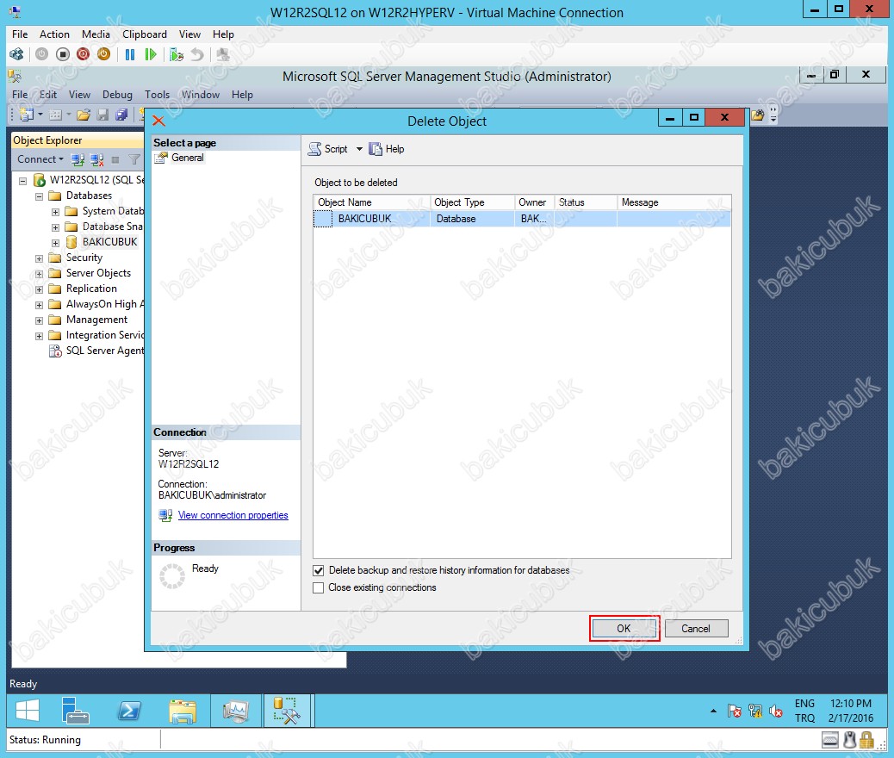Viewport: 894px width, 758px height.
Task: Enable Close existing connections checkbox
Action: pyautogui.click(x=318, y=587)
